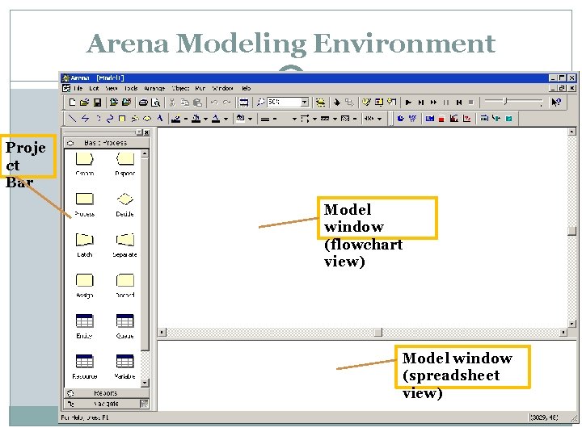Open a model file with the Open icon

(x=84, y=103)
